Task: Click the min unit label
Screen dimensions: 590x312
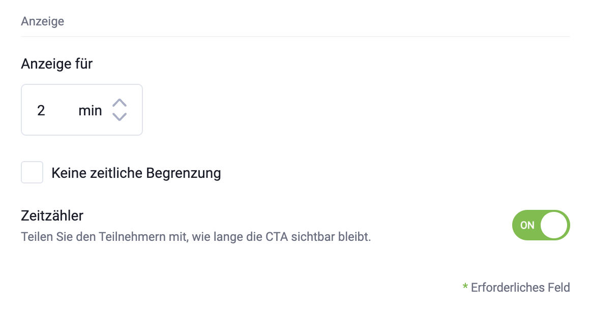Action: pyautogui.click(x=90, y=110)
